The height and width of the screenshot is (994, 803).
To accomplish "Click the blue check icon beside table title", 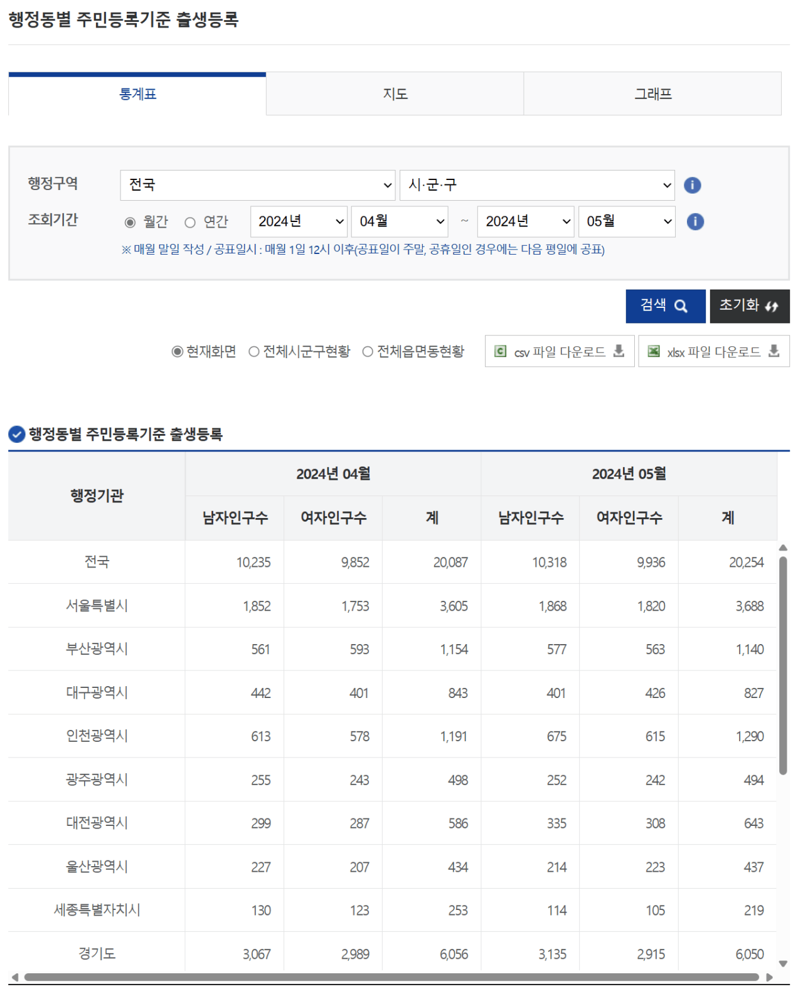I will 16,434.
